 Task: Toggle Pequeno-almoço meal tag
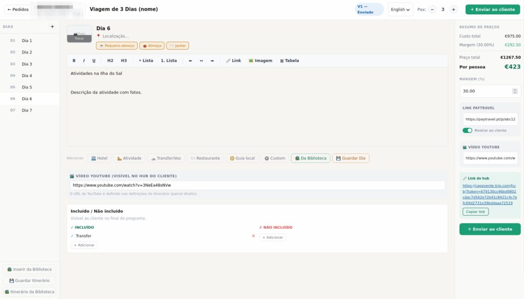pos(117,45)
